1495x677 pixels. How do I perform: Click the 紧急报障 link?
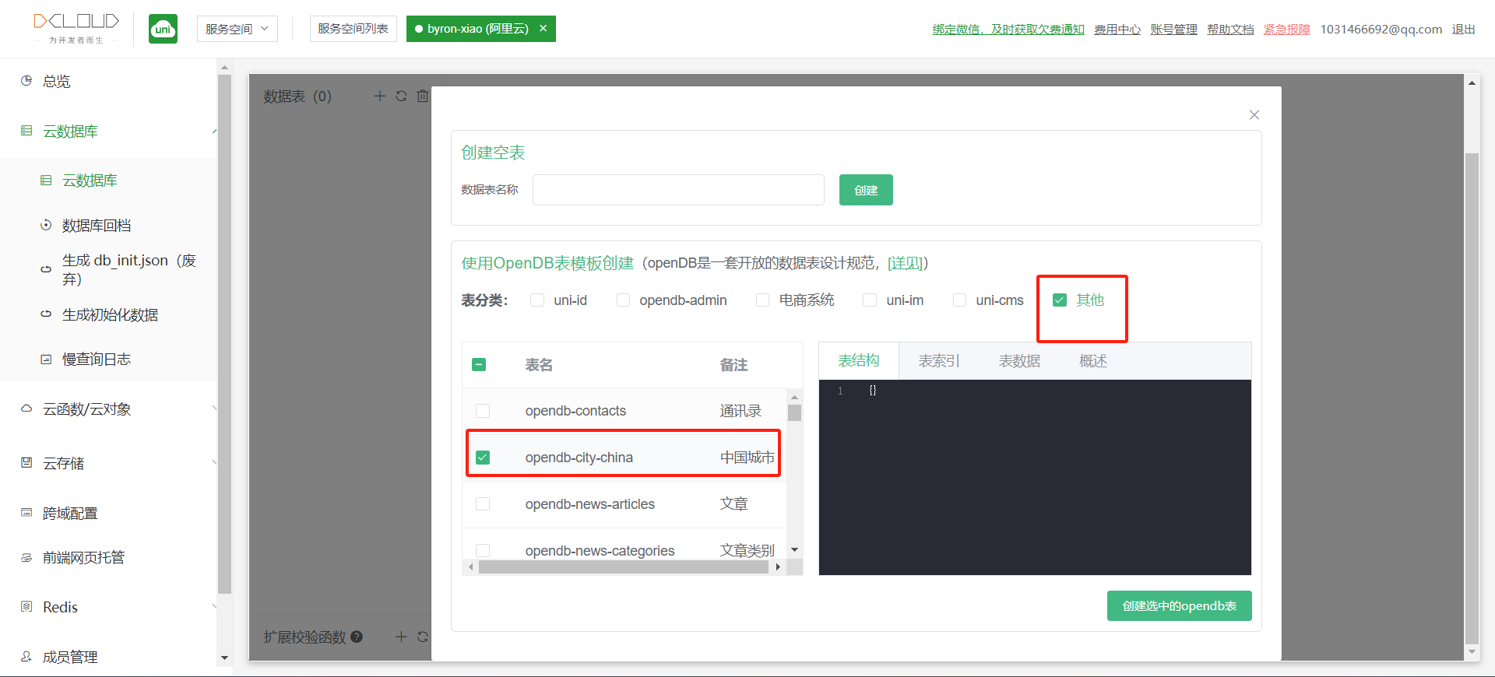click(x=1287, y=30)
